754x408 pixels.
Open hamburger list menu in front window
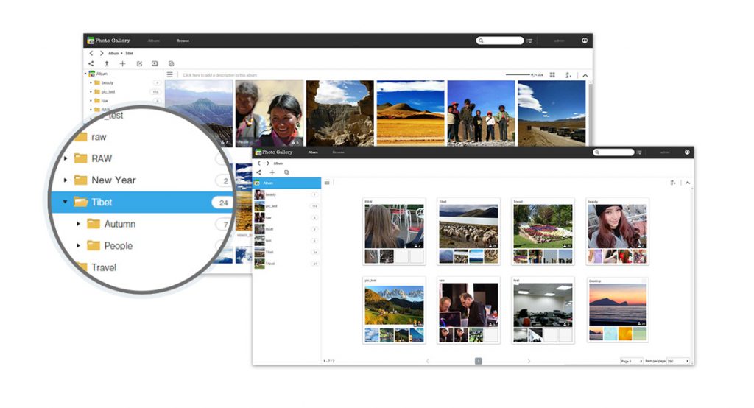[327, 182]
